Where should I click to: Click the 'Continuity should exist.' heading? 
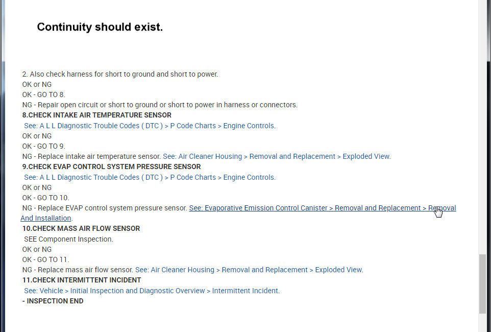click(100, 27)
